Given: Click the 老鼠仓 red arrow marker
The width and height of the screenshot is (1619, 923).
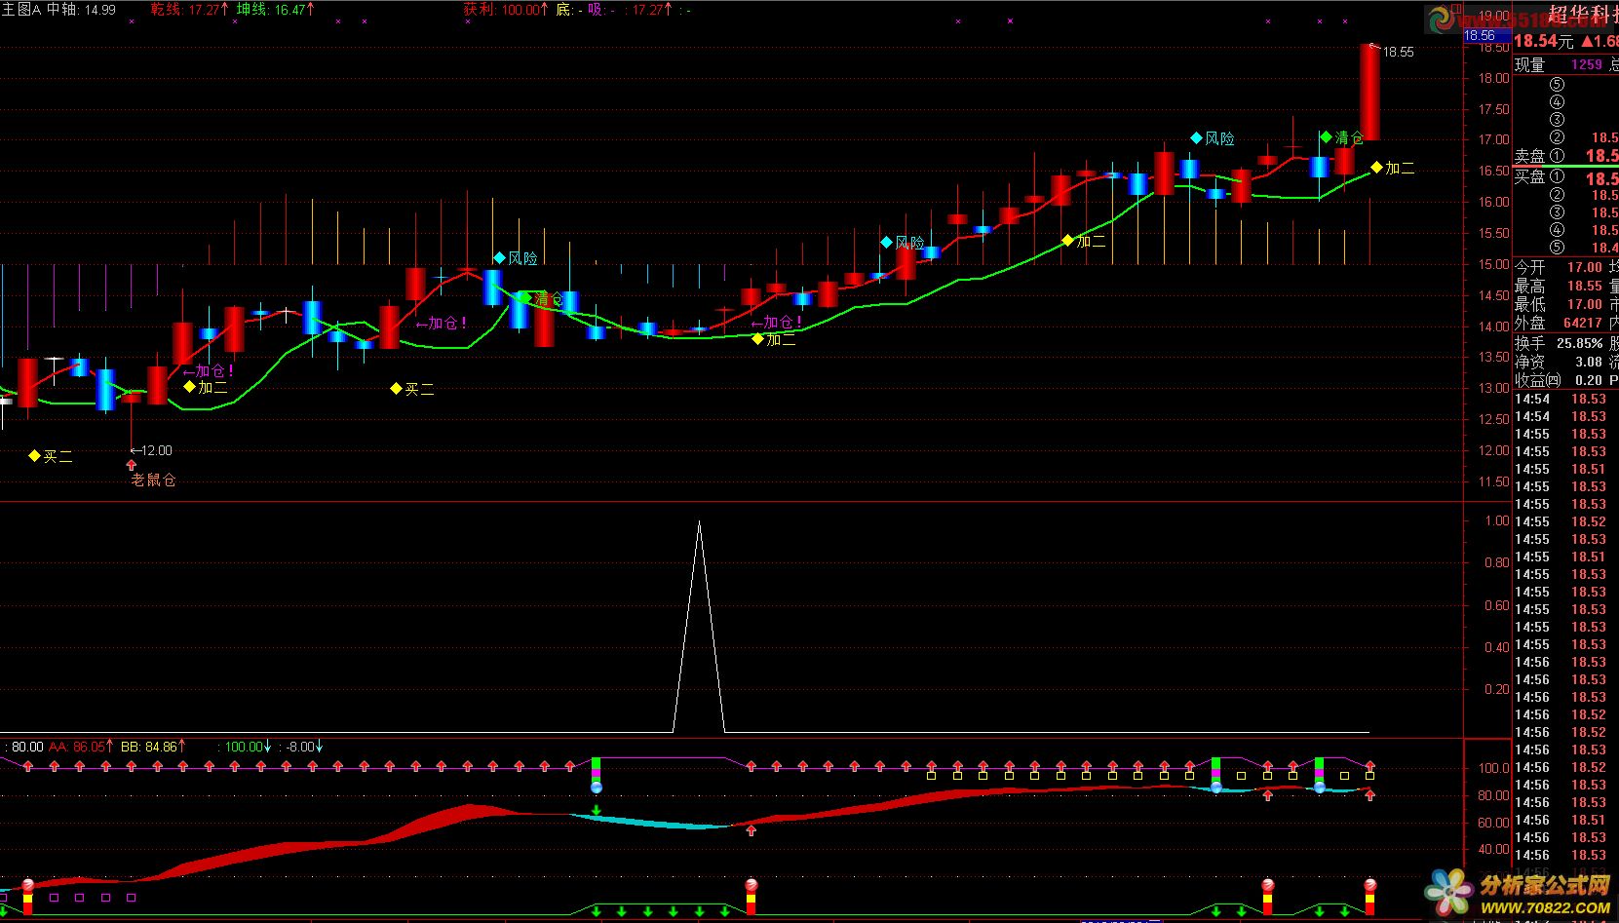Looking at the screenshot, I should (132, 465).
